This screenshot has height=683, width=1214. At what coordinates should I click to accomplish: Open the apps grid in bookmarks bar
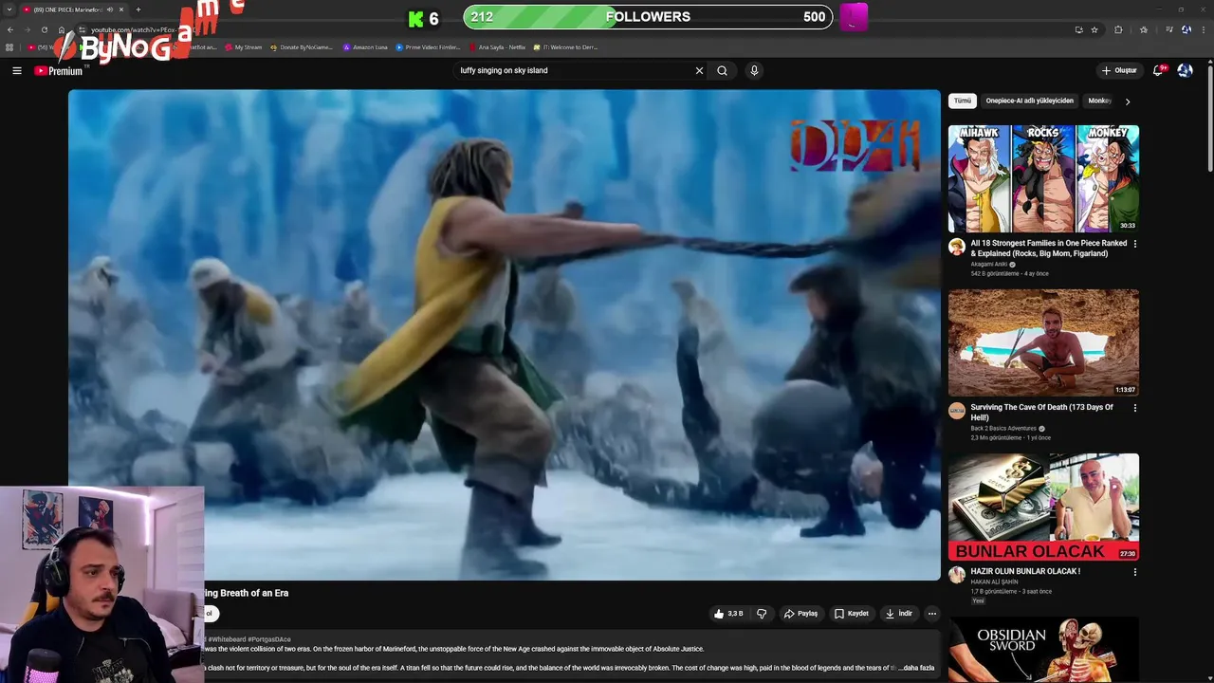[9, 46]
